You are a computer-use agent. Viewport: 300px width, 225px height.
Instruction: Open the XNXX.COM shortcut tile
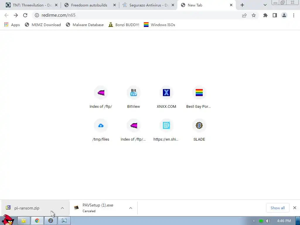point(166,98)
